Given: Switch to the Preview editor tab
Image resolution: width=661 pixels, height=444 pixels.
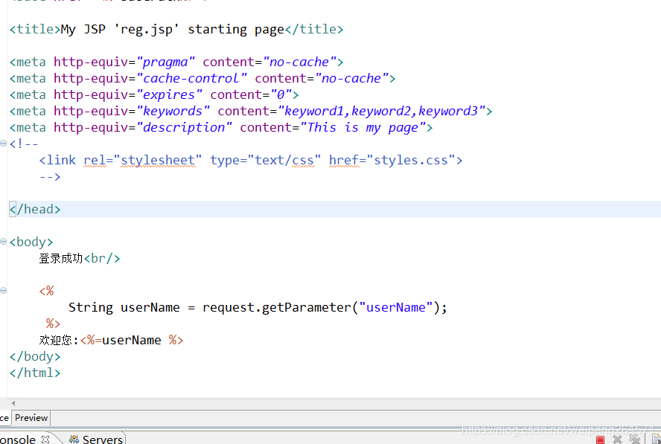Looking at the screenshot, I should click(31, 418).
